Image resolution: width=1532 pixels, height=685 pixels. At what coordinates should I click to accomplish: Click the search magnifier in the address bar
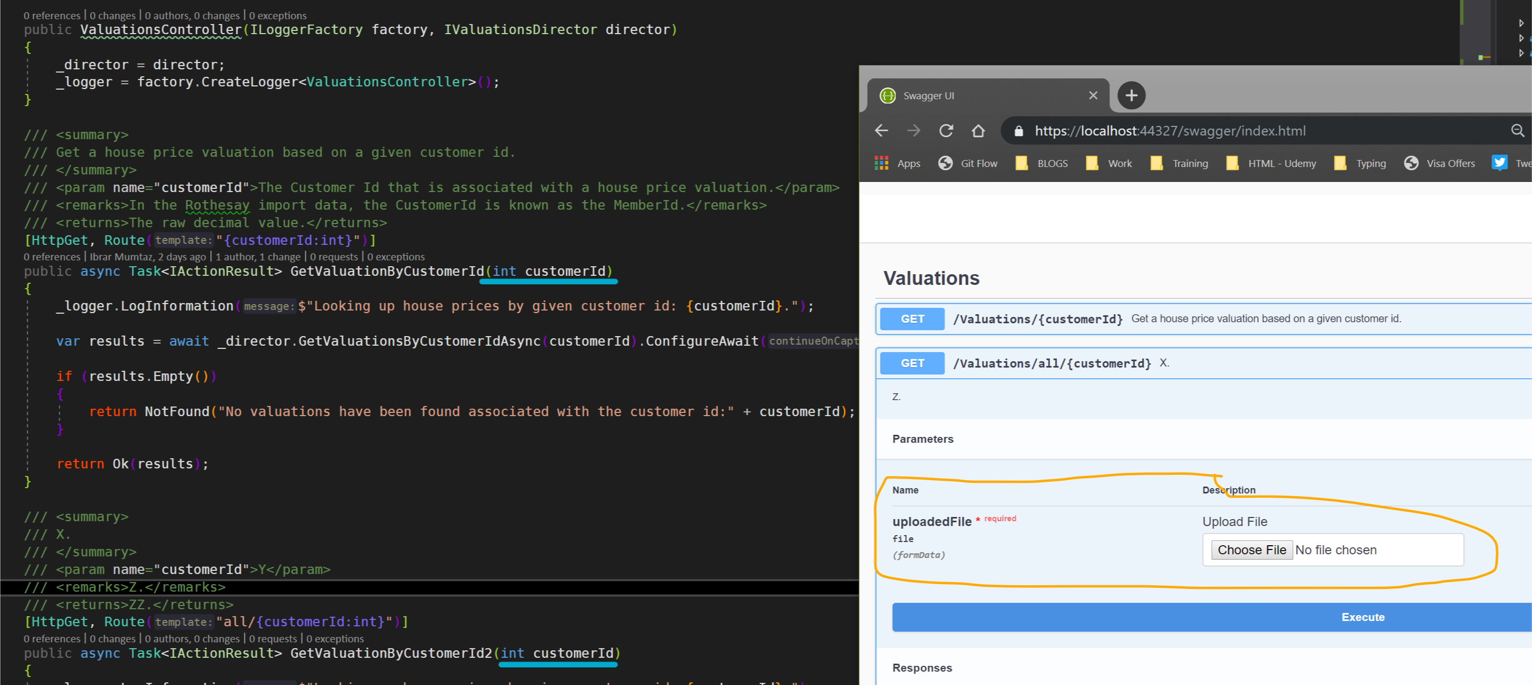pyautogui.click(x=1518, y=131)
